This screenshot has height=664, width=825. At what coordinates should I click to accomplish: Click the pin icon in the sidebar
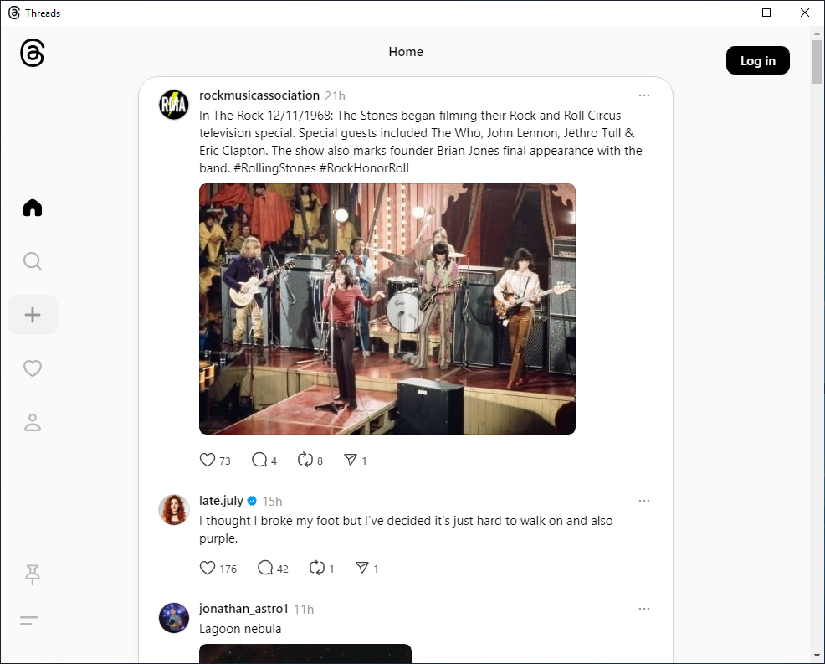pos(32,574)
